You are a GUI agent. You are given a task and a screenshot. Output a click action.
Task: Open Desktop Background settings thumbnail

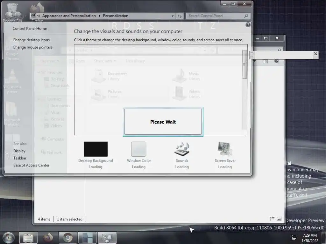click(96, 149)
